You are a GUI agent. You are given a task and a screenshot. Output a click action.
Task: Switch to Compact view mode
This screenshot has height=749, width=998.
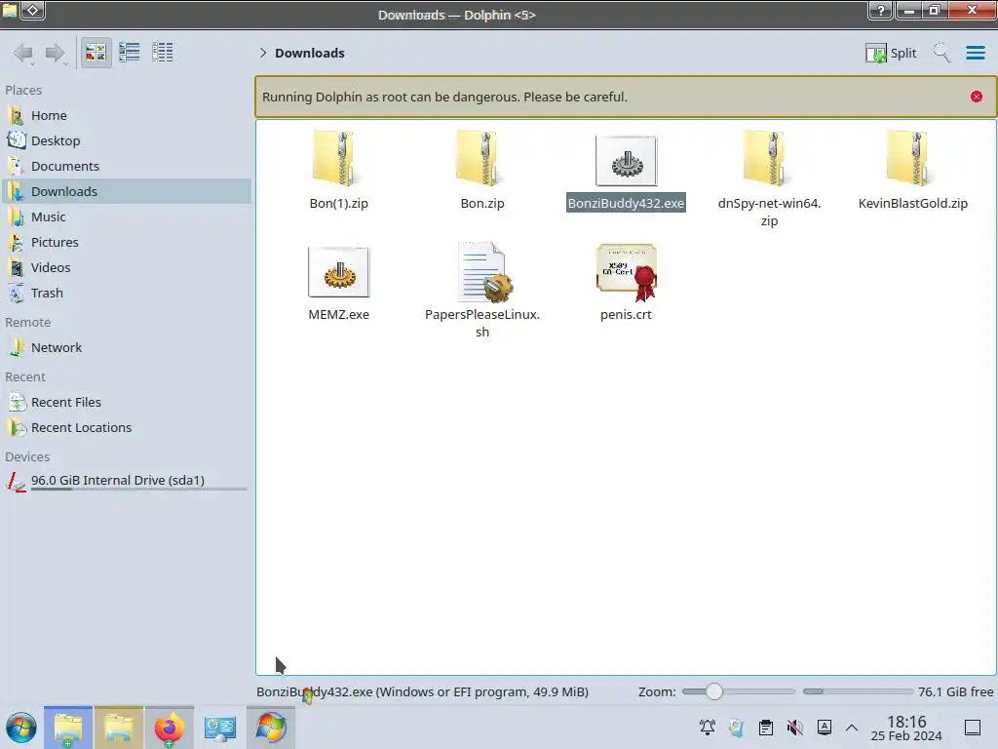[130, 53]
